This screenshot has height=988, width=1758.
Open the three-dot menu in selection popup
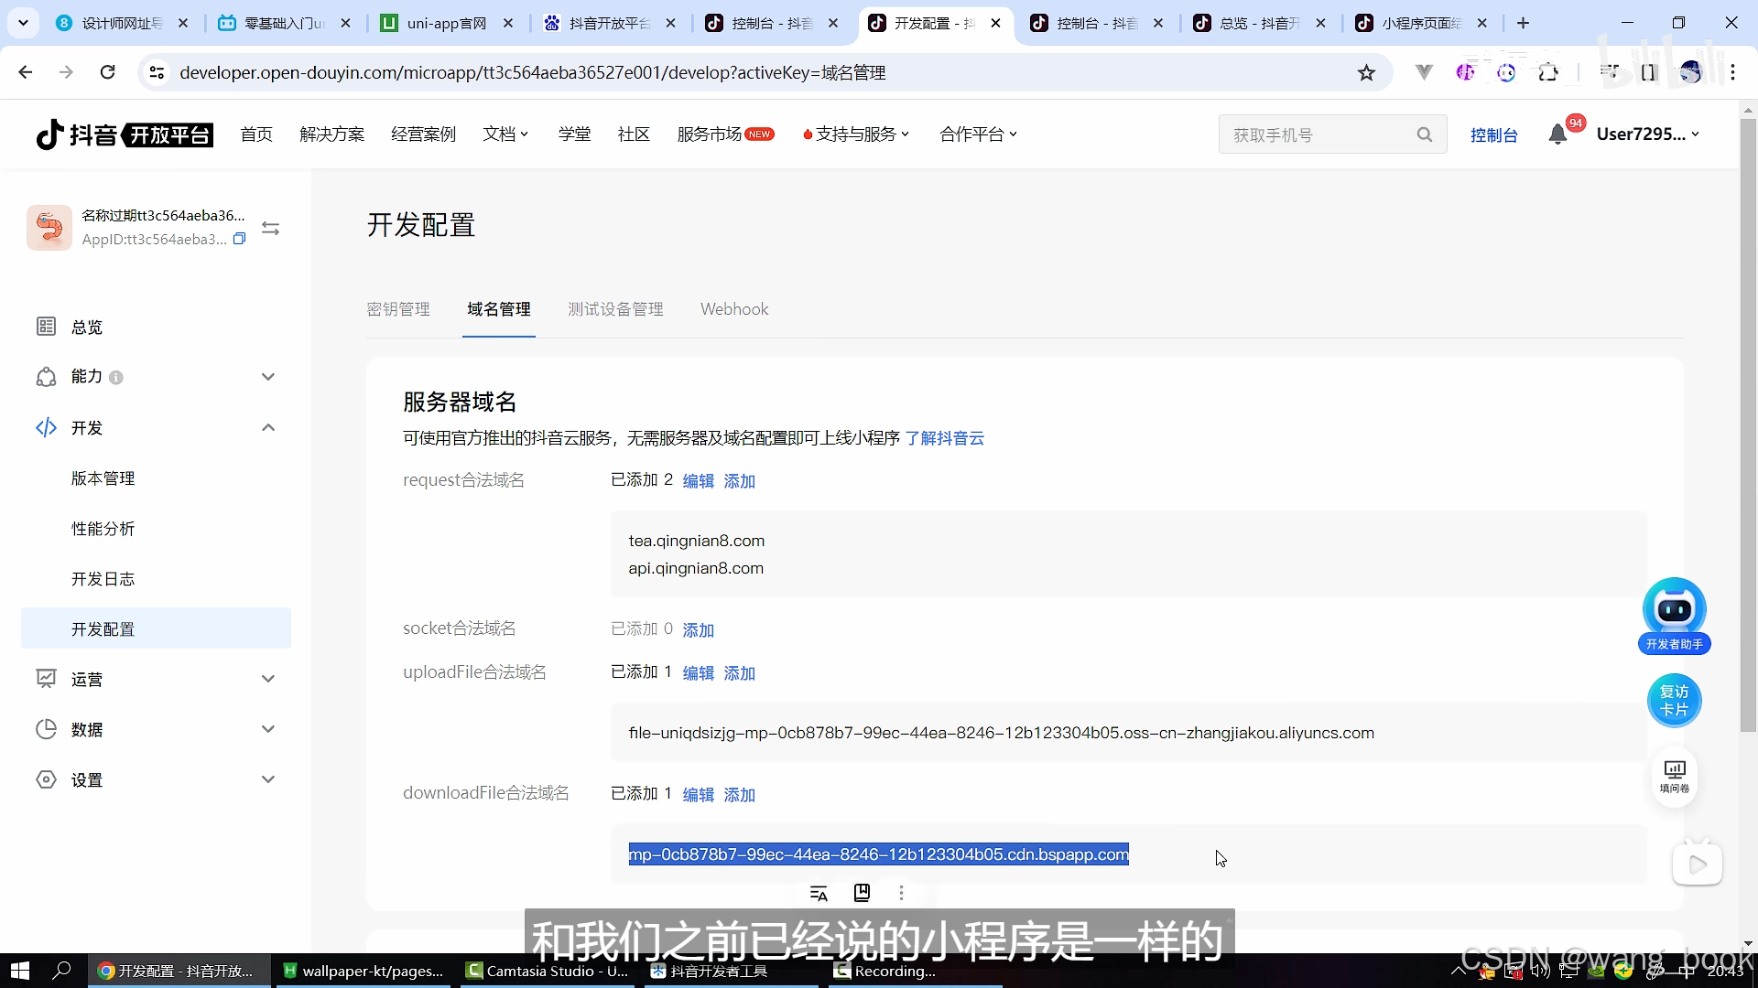pyautogui.click(x=901, y=893)
